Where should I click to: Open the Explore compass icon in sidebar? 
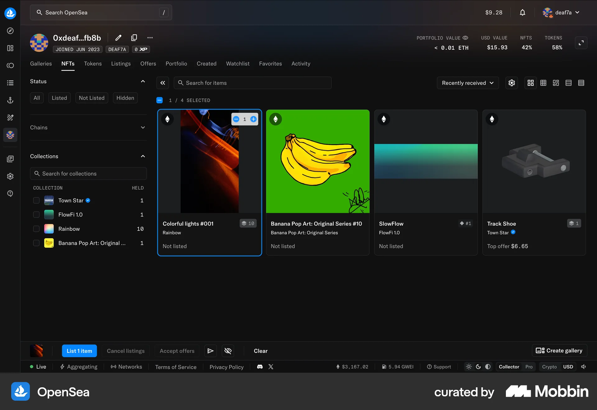[x=10, y=31]
